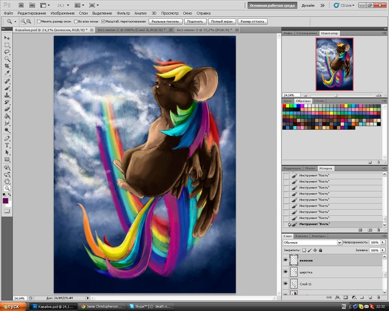Create new adjustment layer icon
Screen dimensions: 389x311
[354, 297]
